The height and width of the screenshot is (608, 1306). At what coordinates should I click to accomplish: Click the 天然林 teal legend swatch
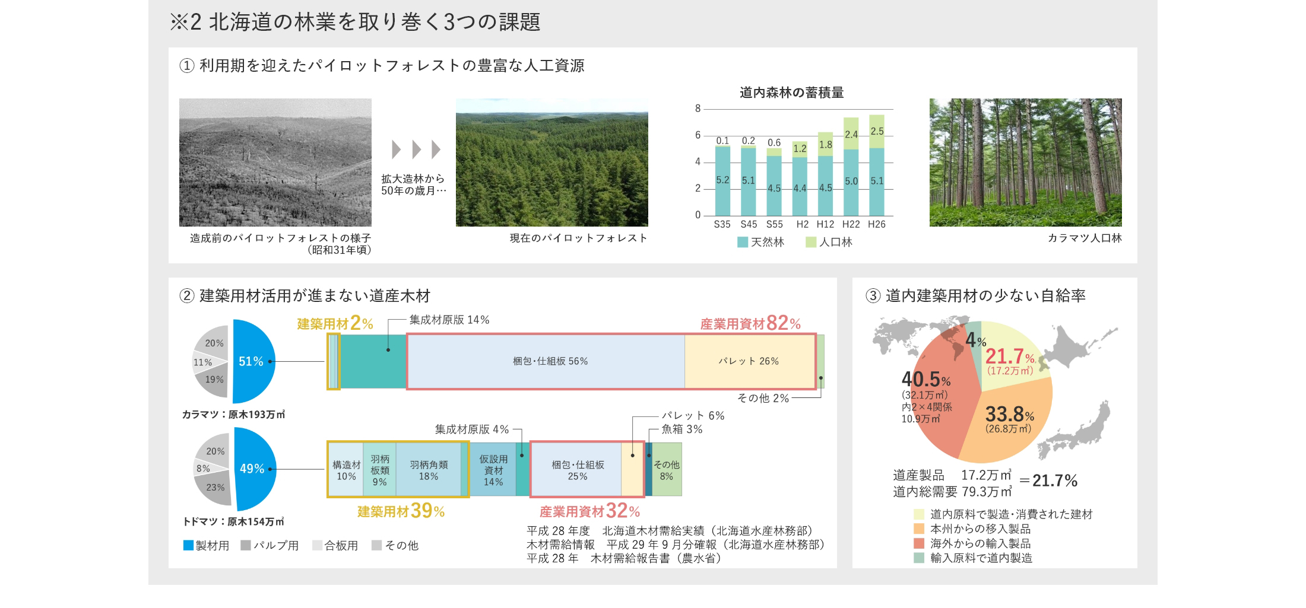[742, 242]
